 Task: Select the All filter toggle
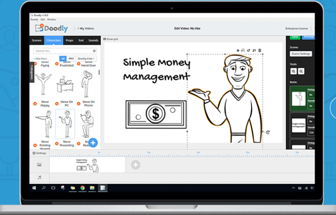(62, 59)
